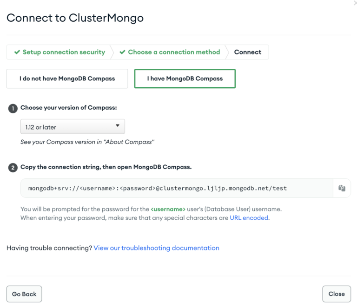Select the "I do not have MongoDB Compass" option
357x307 pixels.
(x=67, y=78)
